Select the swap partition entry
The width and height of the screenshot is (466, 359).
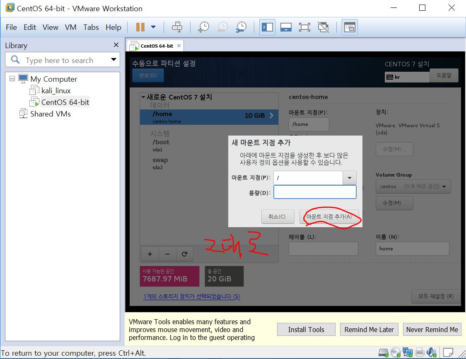[x=209, y=163]
